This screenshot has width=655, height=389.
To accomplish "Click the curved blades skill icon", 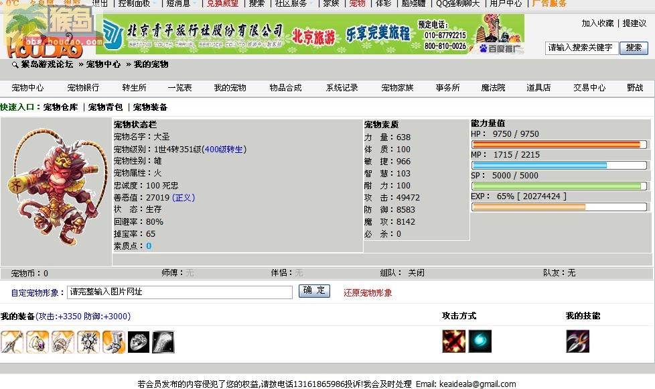I will pos(578,341).
